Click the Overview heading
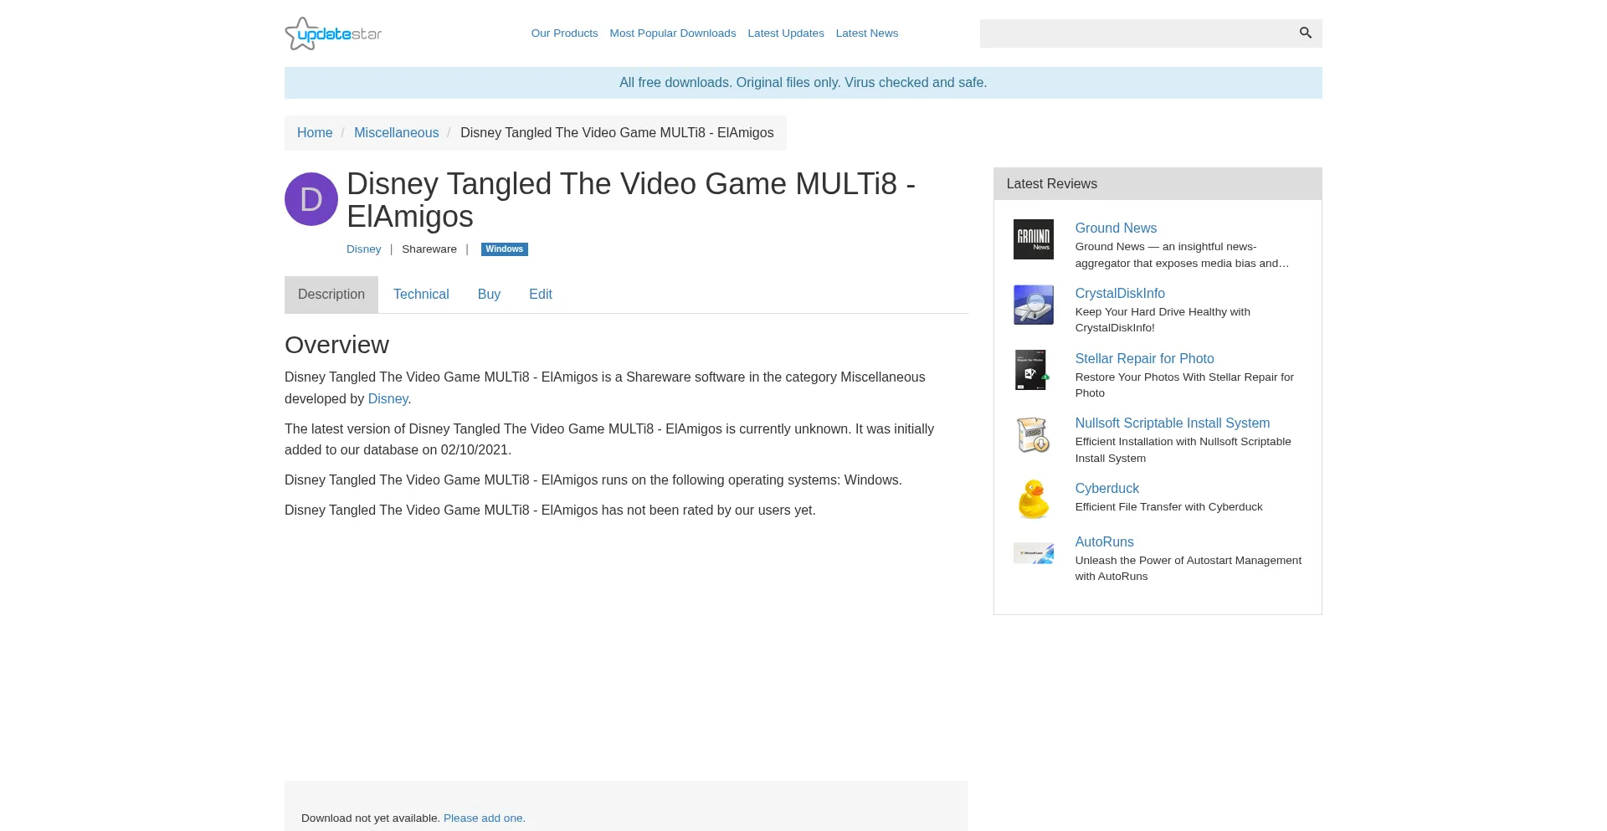 pyautogui.click(x=336, y=345)
